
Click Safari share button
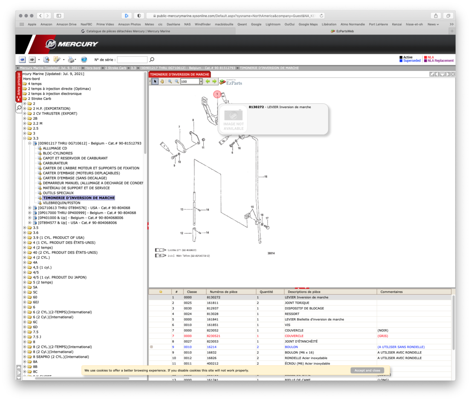[436, 16]
